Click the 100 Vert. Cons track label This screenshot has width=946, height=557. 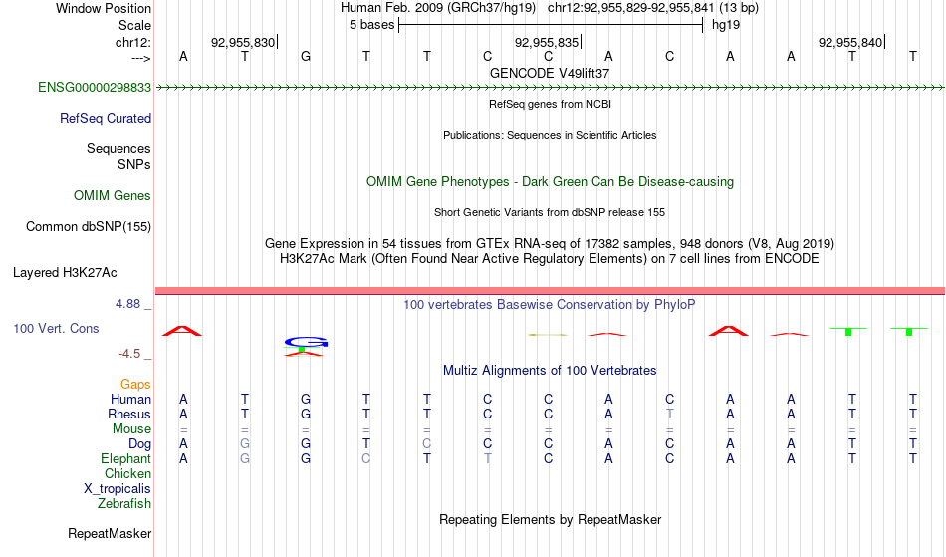click(x=56, y=328)
